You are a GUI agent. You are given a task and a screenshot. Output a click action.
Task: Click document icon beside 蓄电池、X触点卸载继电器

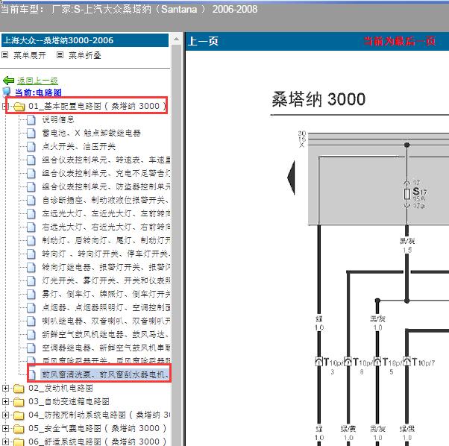point(31,133)
